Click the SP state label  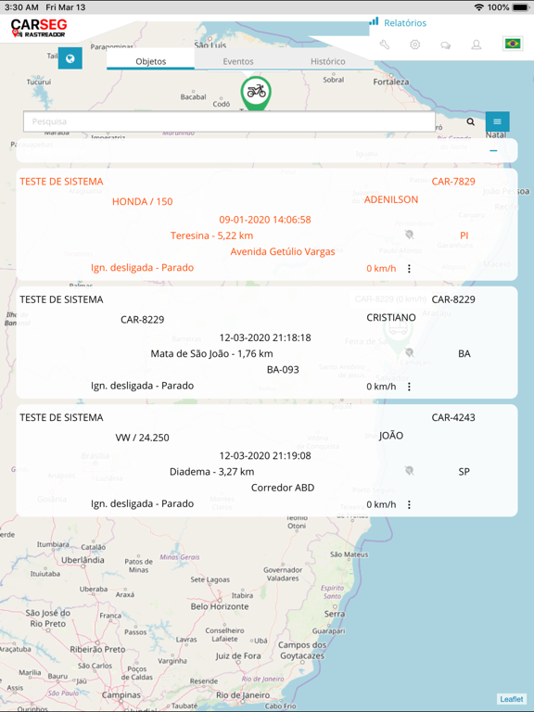(464, 472)
